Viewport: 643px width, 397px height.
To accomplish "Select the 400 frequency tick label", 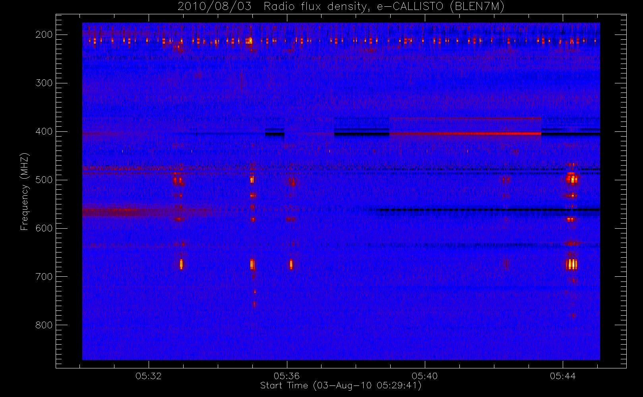I will tap(44, 131).
